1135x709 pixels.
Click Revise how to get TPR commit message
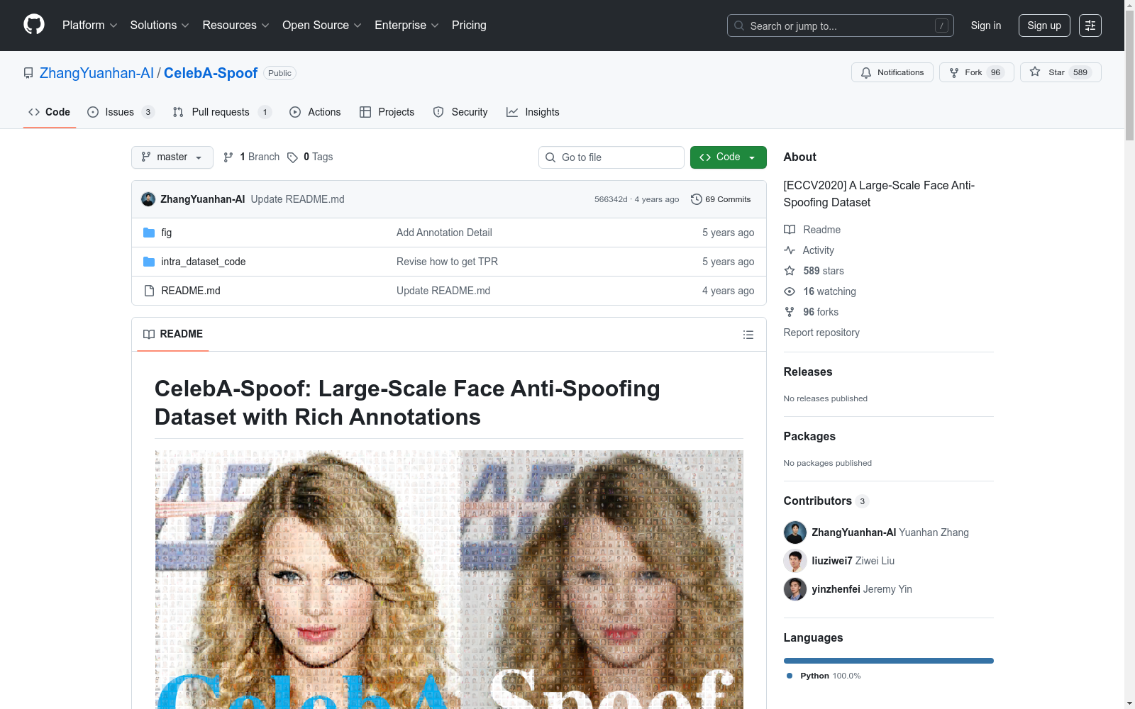pyautogui.click(x=447, y=262)
